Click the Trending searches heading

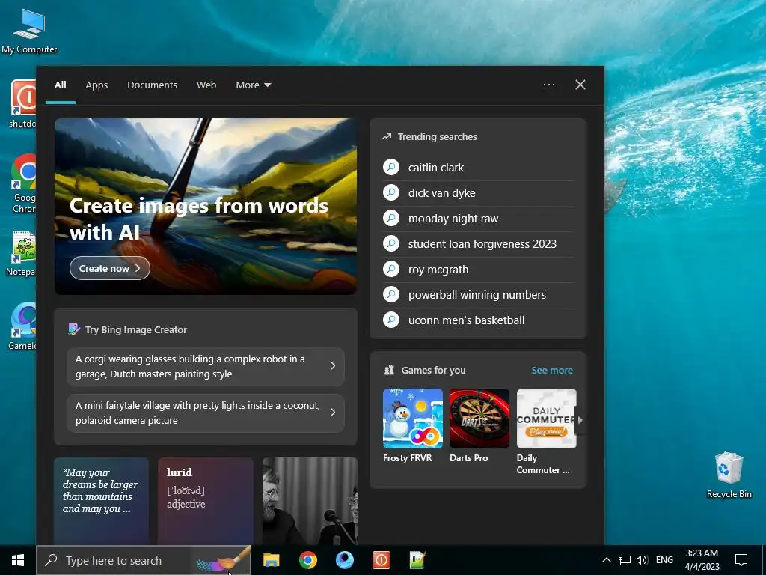click(x=437, y=137)
